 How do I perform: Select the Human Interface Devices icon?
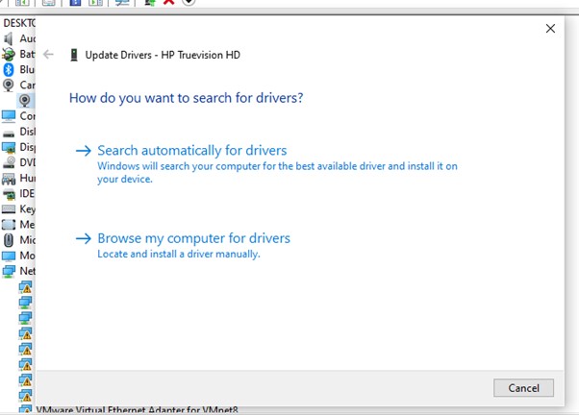click(9, 179)
